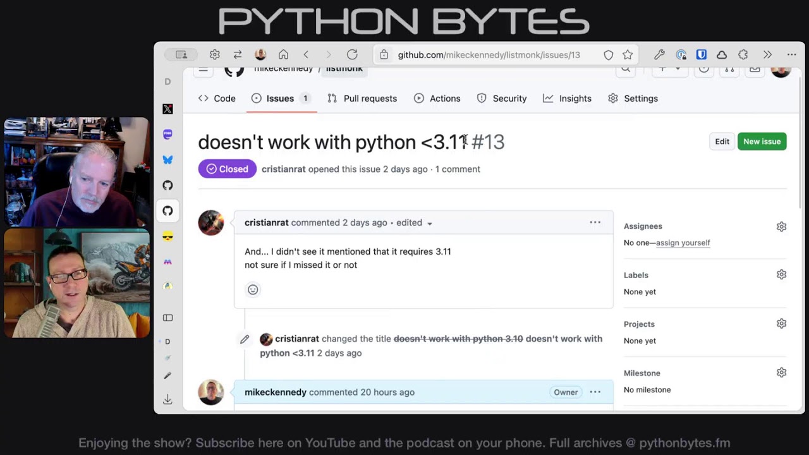Click the tab overview button in toolbar
Screen dimensions: 809x455
pyautogui.click(x=181, y=55)
